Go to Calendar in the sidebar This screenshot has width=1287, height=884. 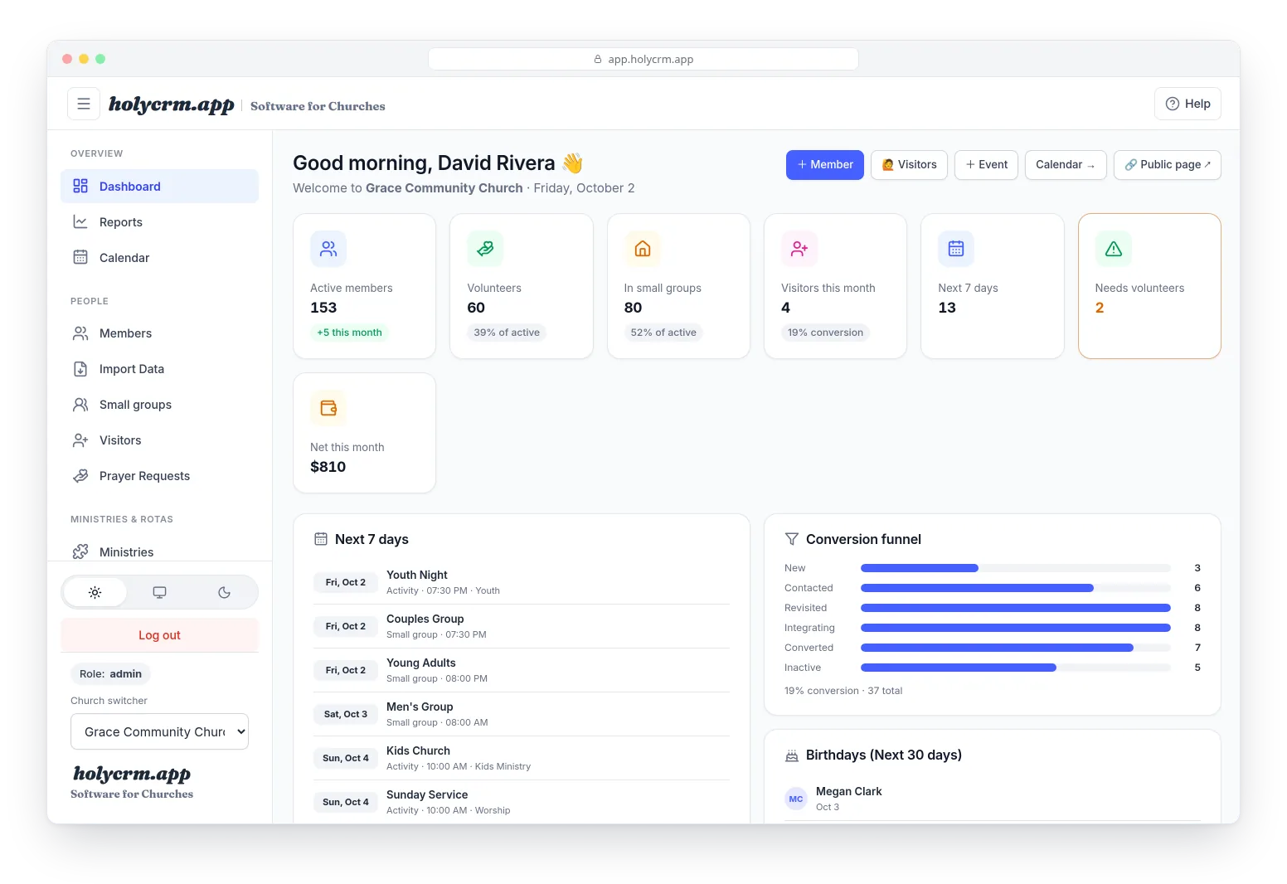tap(160, 257)
